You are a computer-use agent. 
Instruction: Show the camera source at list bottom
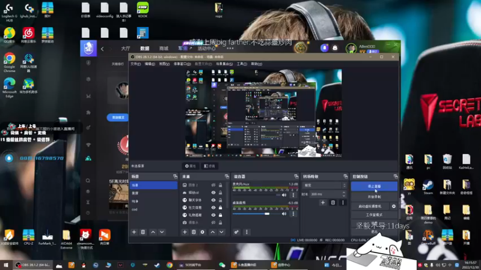[x=213, y=223]
